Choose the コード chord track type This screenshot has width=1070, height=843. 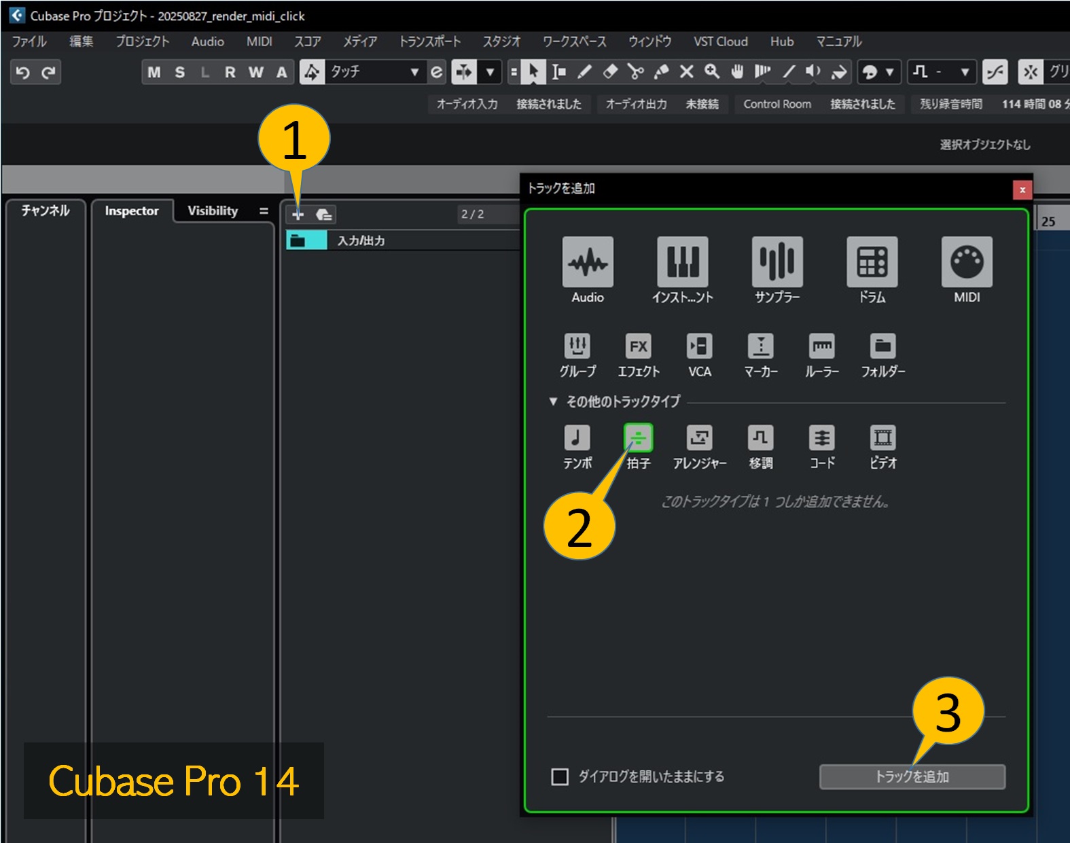[x=822, y=447]
